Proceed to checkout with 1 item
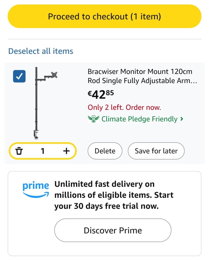 tap(104, 16)
